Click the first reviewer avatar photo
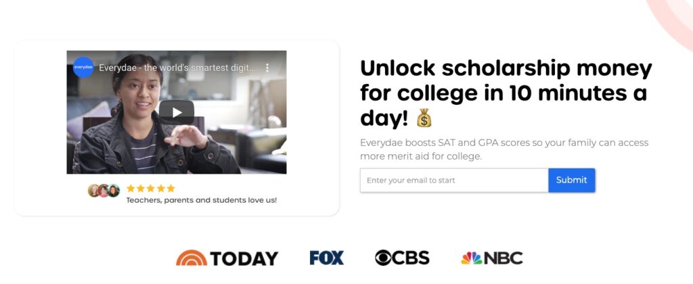 (x=93, y=191)
